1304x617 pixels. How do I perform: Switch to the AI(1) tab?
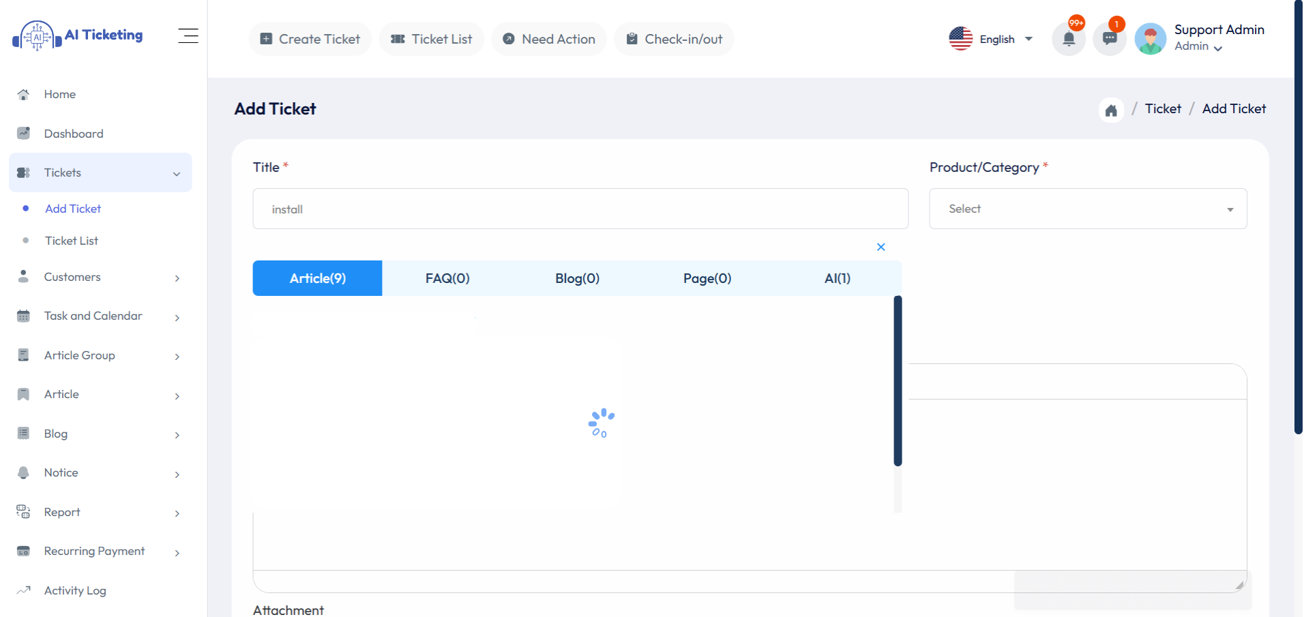(x=837, y=278)
